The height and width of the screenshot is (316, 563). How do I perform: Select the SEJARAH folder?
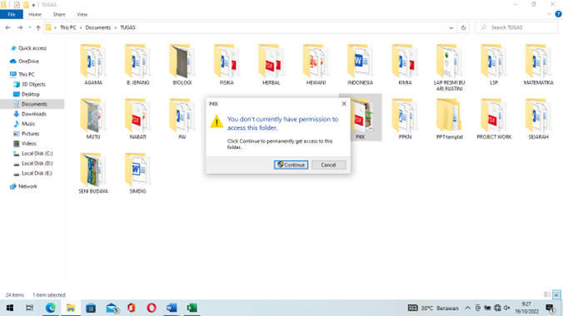click(538, 119)
